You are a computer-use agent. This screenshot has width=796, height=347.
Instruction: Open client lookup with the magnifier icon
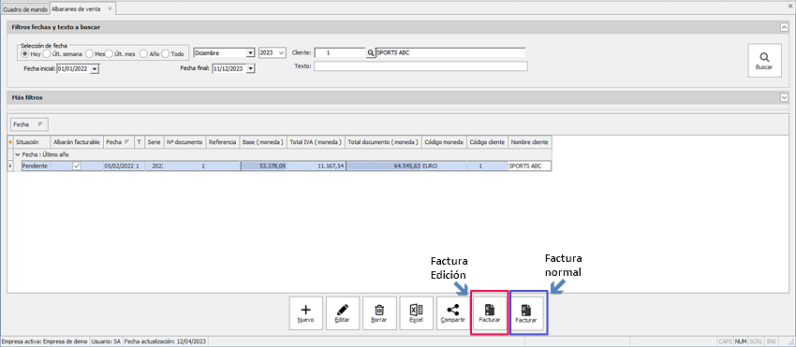(x=370, y=52)
